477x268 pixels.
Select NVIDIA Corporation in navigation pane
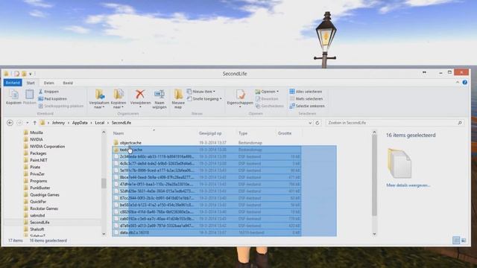point(47,146)
